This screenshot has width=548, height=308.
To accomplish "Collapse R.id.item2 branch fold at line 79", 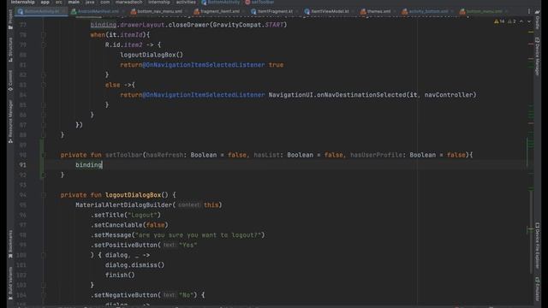I will coord(44,45).
